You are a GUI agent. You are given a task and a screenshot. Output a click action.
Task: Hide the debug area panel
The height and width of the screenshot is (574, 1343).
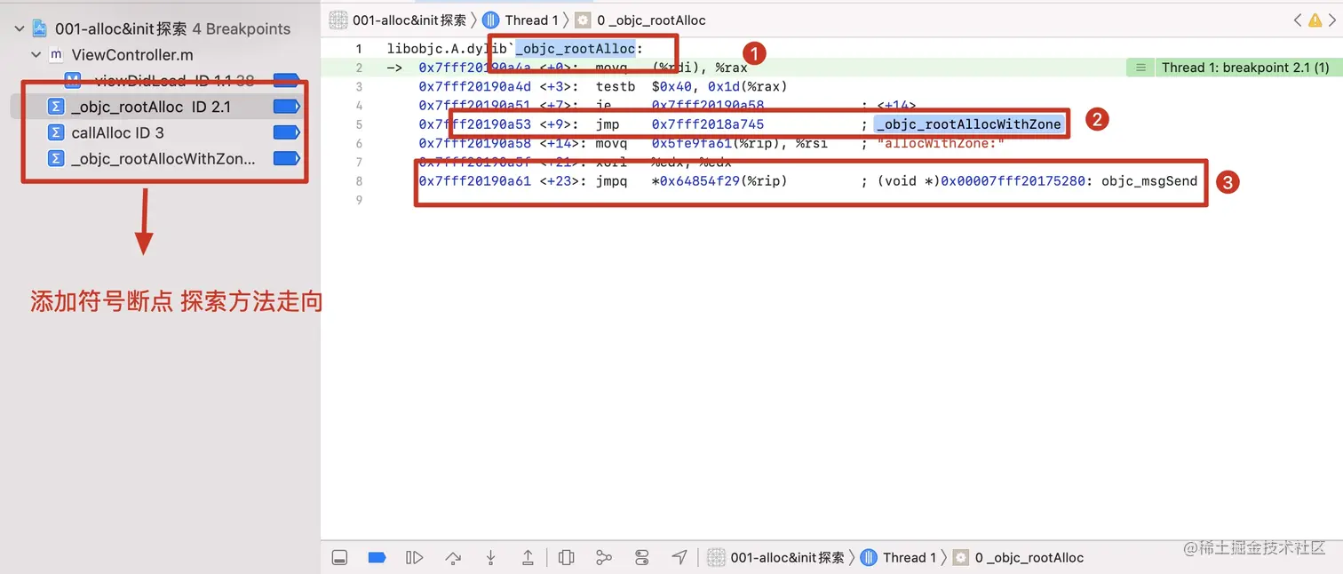(x=339, y=558)
